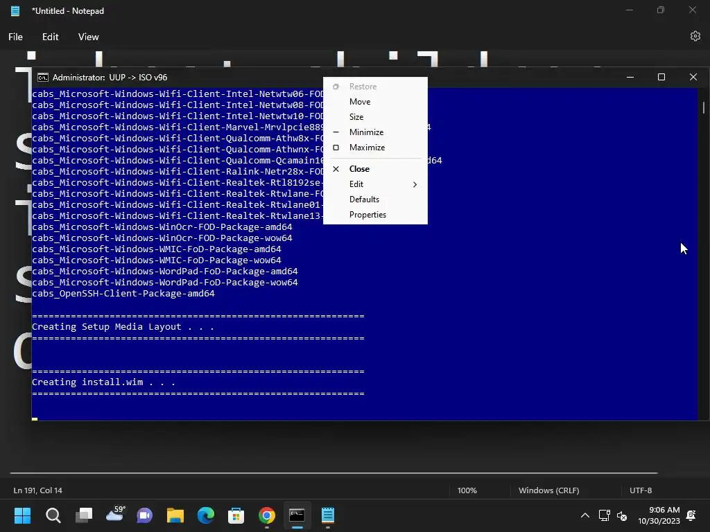The height and width of the screenshot is (532, 710).
Task: Launch Microsoft Edge from taskbar
Action: (x=205, y=515)
